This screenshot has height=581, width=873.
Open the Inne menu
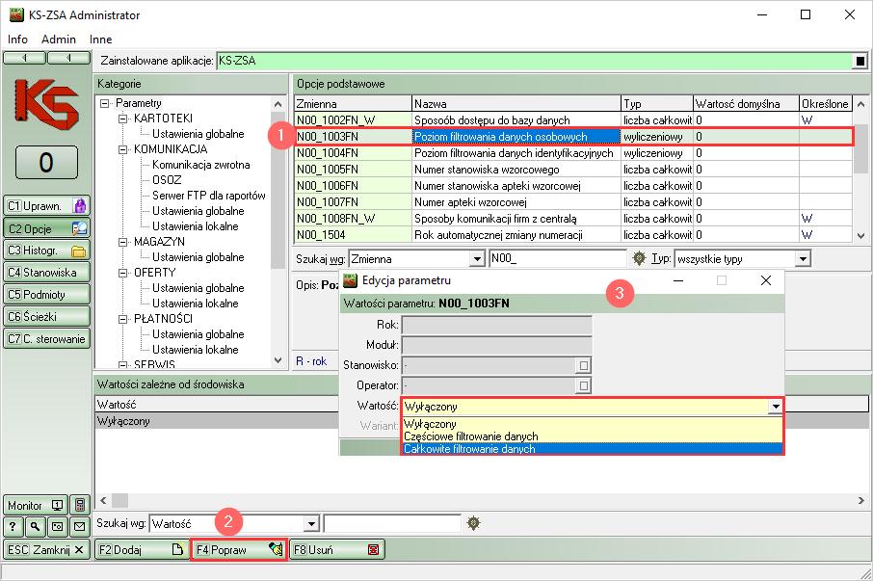click(x=101, y=39)
